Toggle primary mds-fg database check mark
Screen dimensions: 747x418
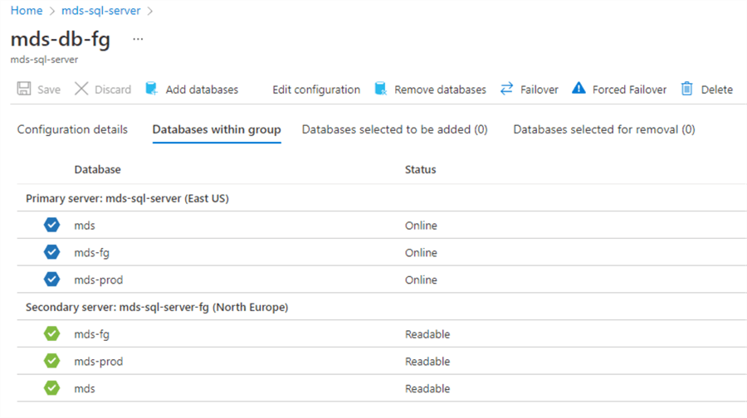[x=51, y=252]
